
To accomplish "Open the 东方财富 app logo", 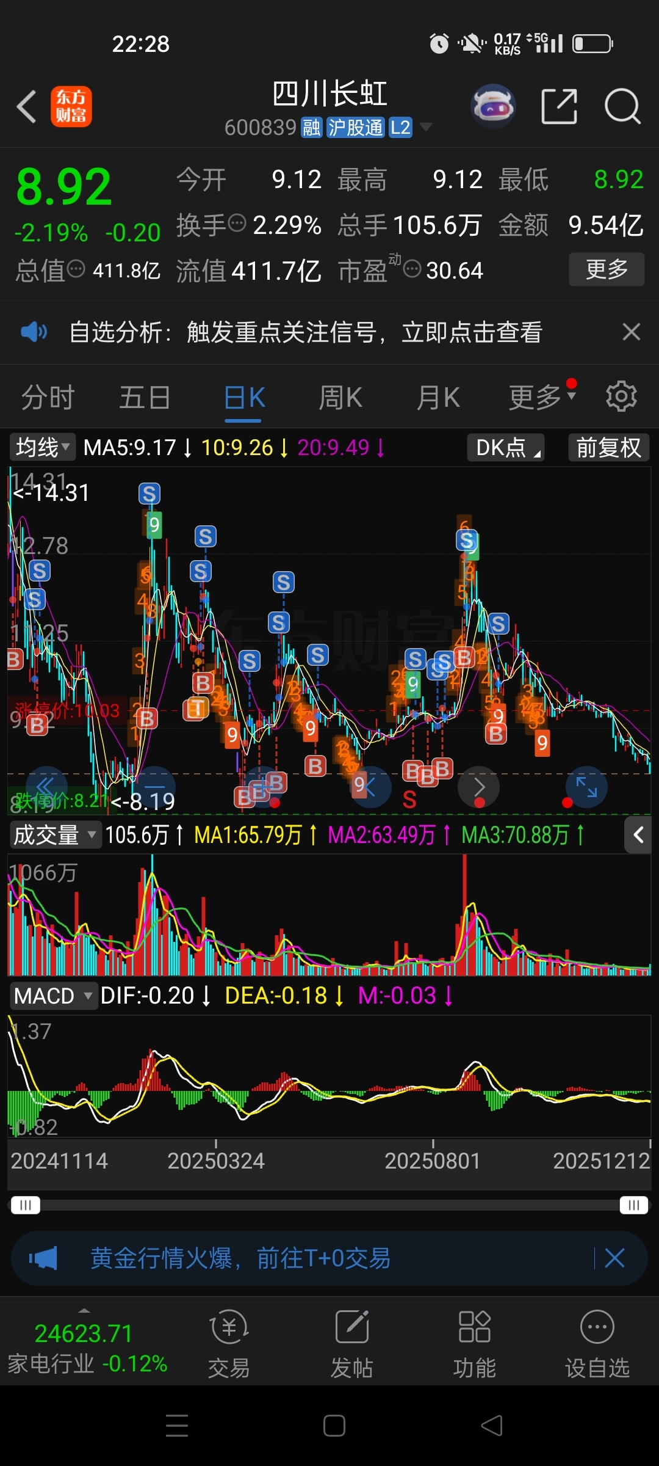I will coord(71,106).
